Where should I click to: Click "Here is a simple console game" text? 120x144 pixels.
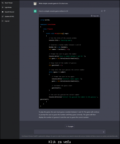(x=53, y=11)
